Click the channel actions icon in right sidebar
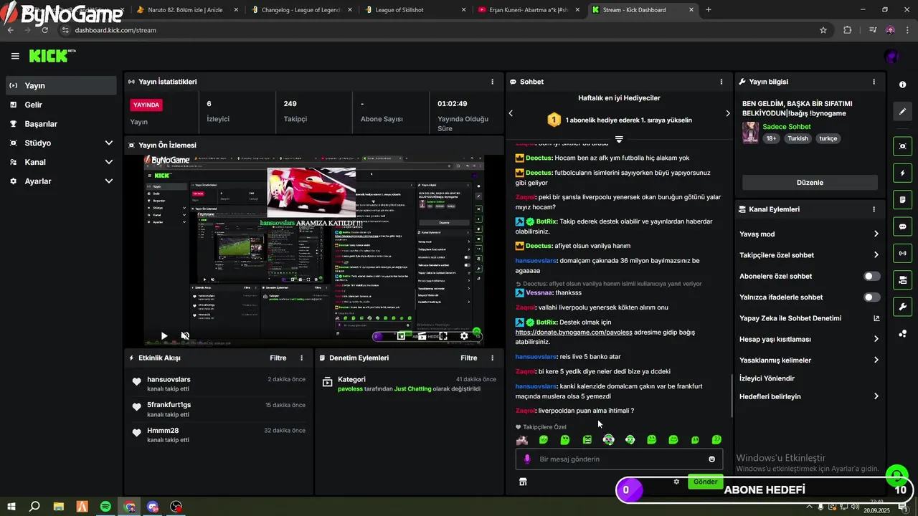 tap(902, 279)
